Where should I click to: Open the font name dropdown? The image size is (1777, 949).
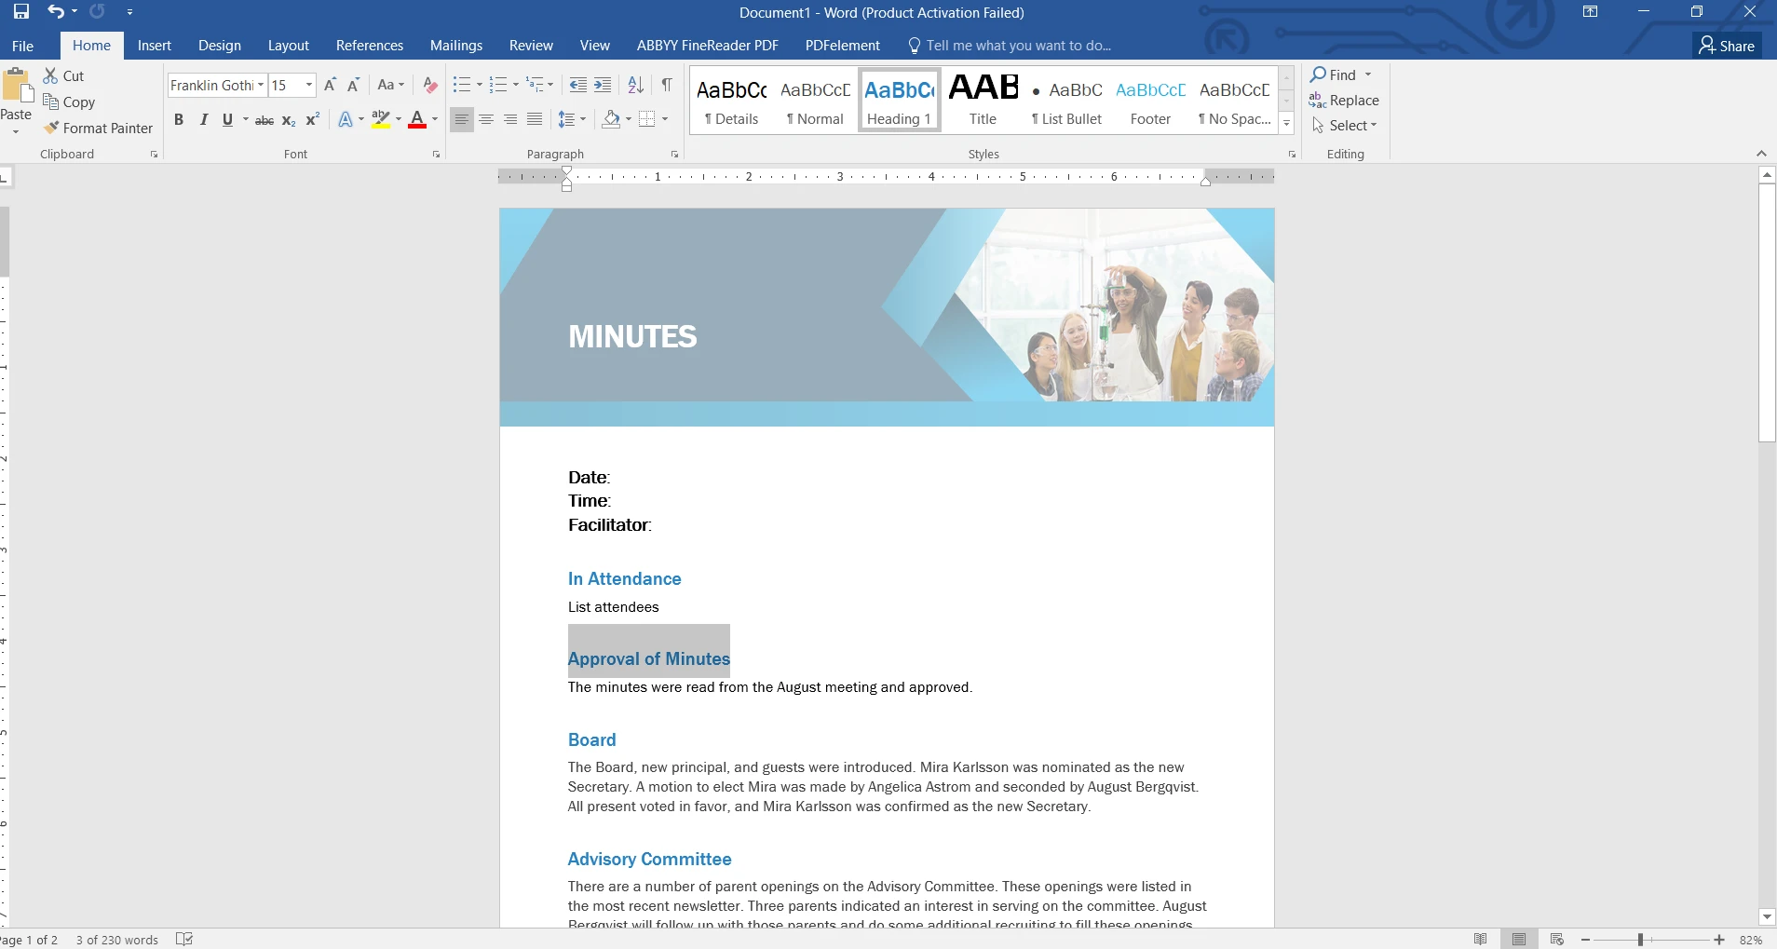pyautogui.click(x=261, y=85)
